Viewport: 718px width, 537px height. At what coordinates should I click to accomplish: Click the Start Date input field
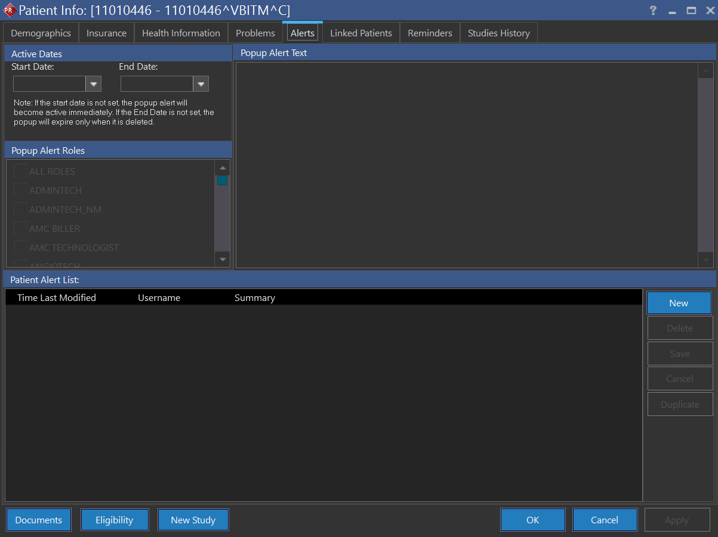[49, 83]
